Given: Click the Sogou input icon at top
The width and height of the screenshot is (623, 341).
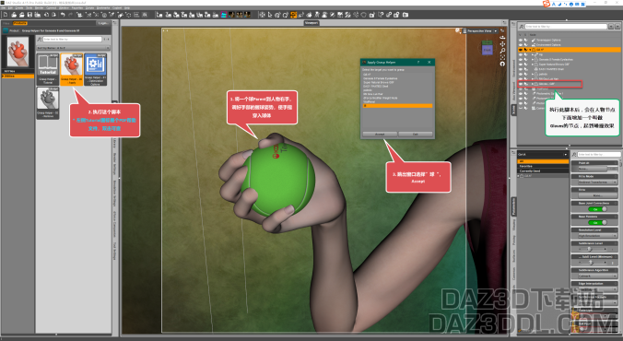Looking at the screenshot, I should pos(547,4).
